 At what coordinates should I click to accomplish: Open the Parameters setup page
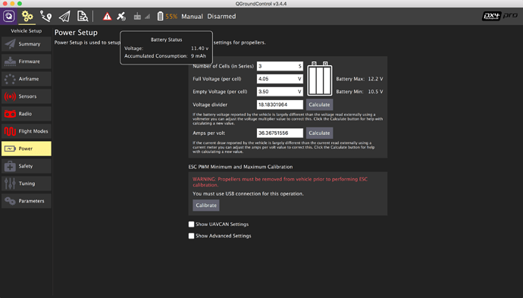coord(27,201)
